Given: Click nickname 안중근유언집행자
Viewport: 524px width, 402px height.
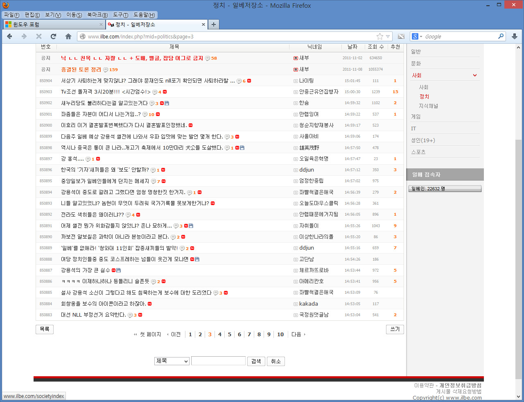Looking at the screenshot, I should 319,92.
